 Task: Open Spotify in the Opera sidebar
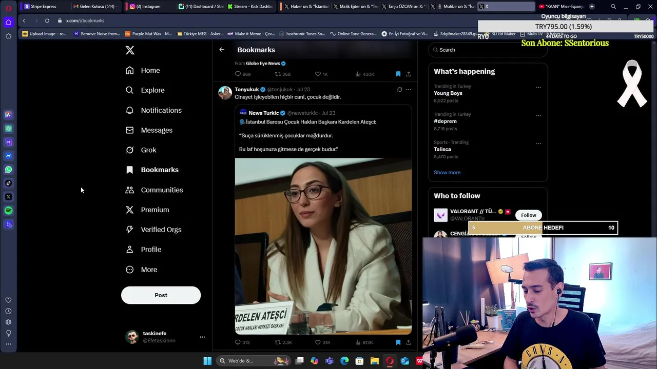[x=8, y=211]
